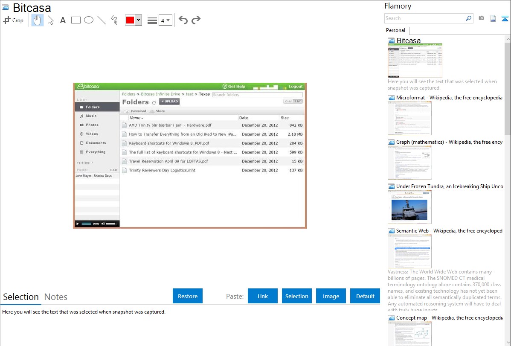Click the Search folders field in the snapshot

pyautogui.click(x=258, y=95)
